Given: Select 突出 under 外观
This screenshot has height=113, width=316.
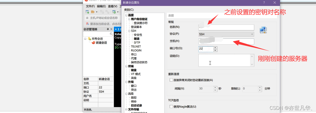Looking at the screenshot, I should point(134,90).
